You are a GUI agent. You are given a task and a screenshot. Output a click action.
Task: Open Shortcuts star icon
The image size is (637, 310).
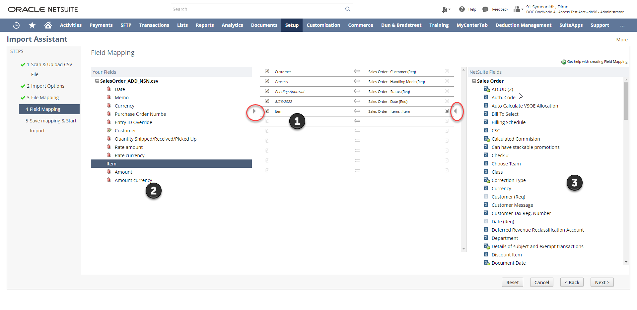point(32,25)
